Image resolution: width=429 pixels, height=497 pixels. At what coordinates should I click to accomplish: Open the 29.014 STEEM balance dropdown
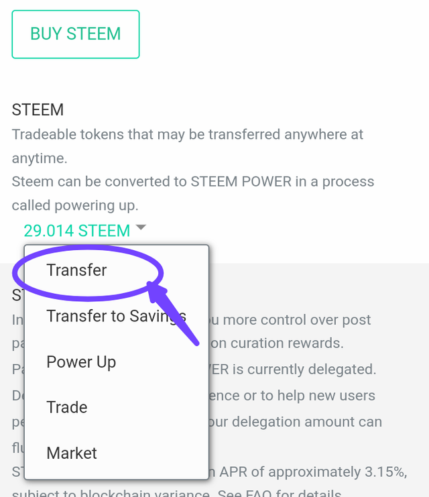tap(76, 231)
